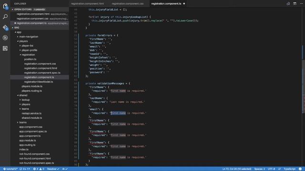Open players.routing.ts file
This screenshot has width=305, height=171.
pos(32,91)
